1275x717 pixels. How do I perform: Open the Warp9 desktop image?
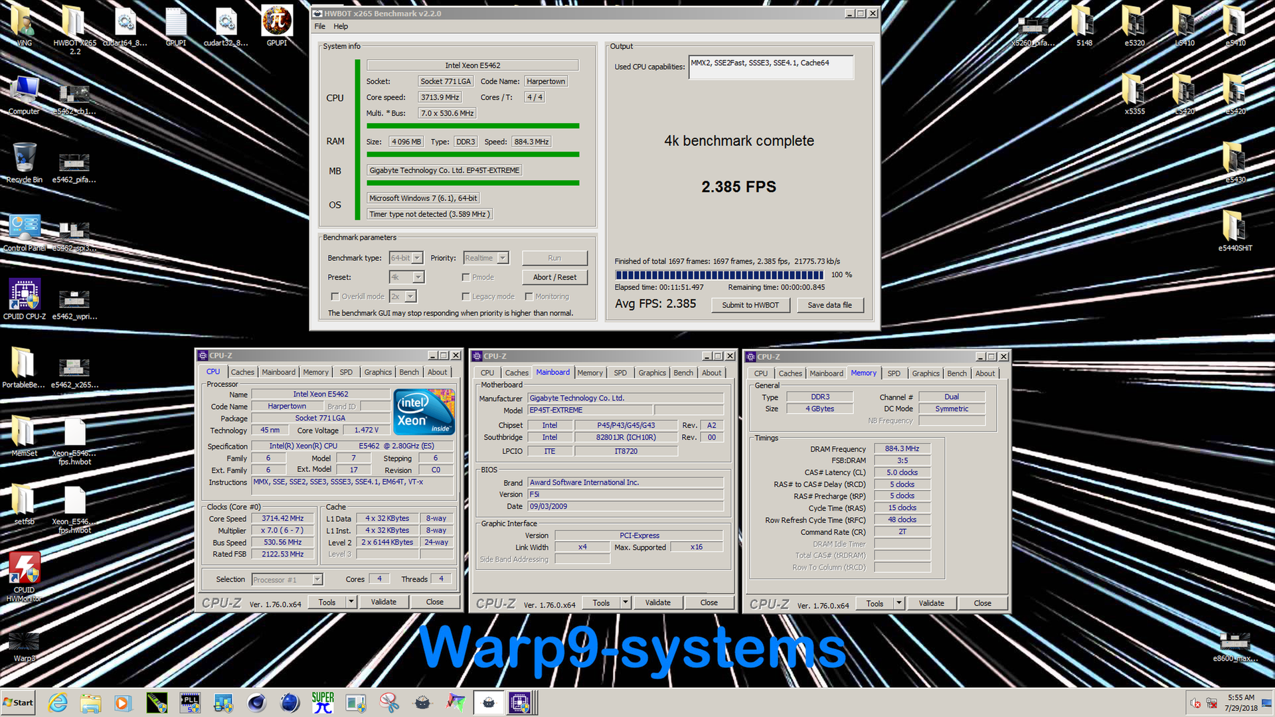tap(24, 645)
